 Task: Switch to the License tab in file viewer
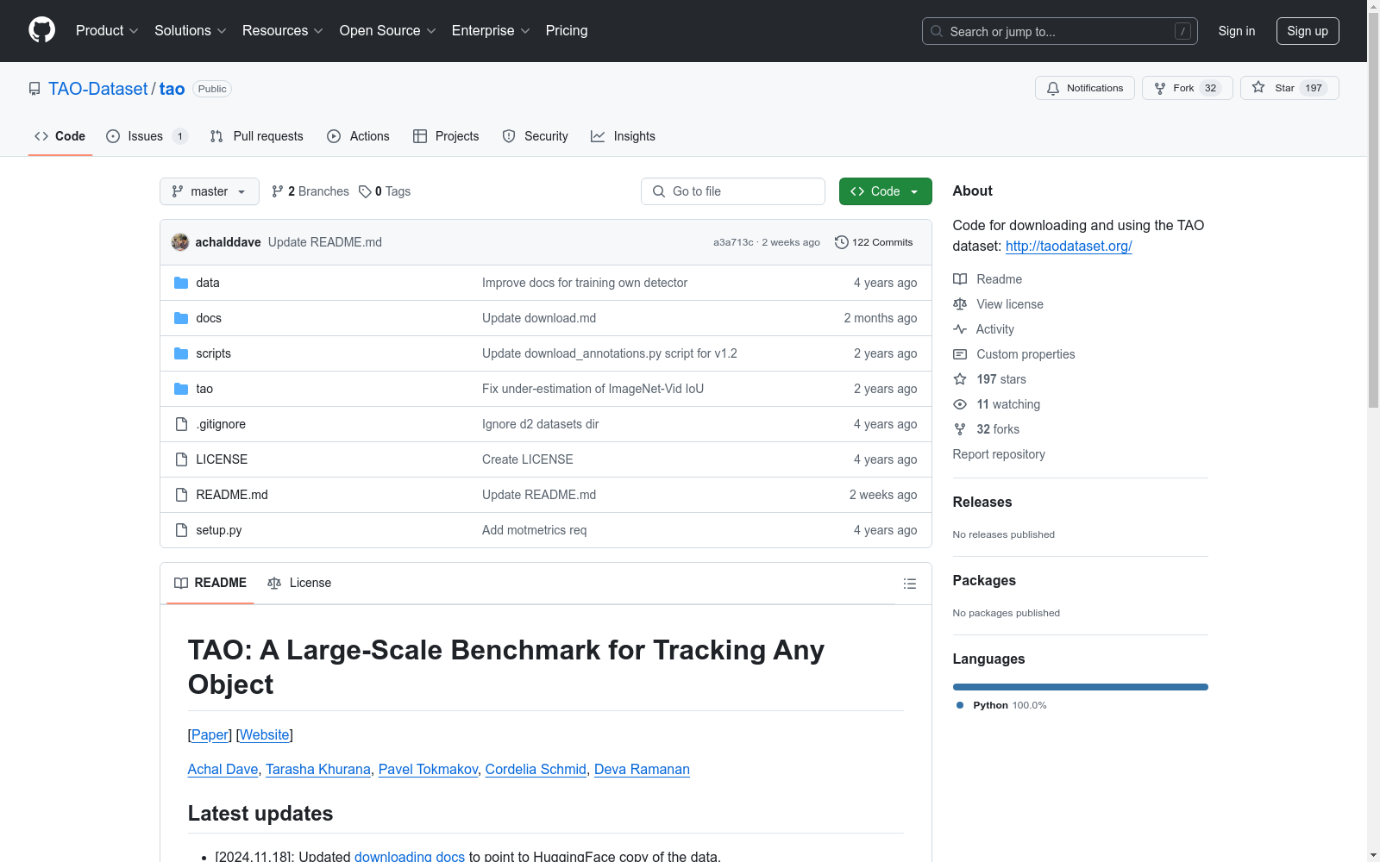point(299,584)
